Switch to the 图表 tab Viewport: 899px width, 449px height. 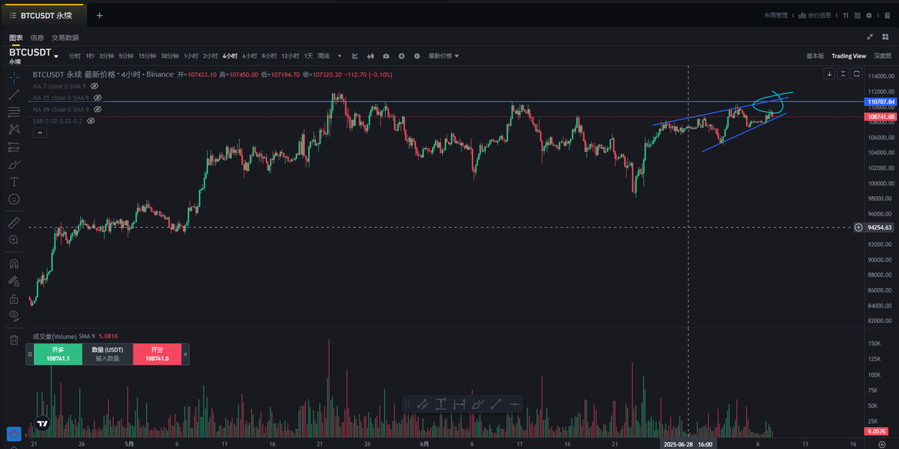click(16, 37)
